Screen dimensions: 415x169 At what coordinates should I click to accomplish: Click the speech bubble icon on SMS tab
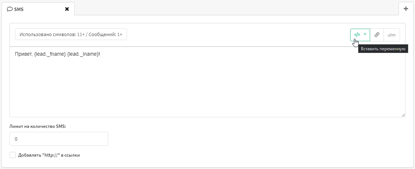click(10, 9)
